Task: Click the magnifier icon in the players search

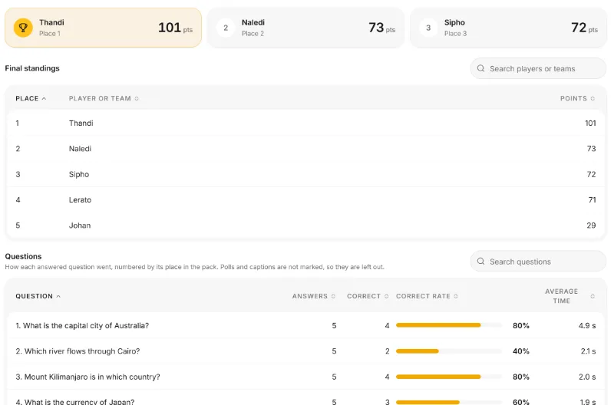Action: coord(480,68)
